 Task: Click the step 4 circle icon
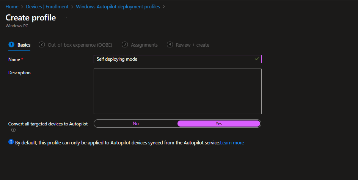[170, 45]
